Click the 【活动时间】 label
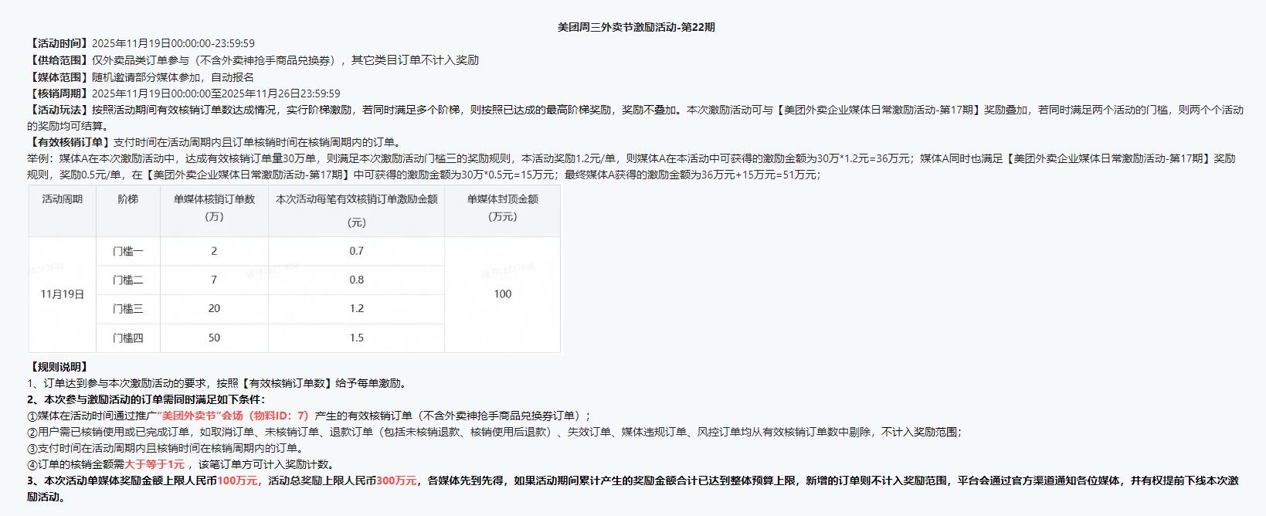Viewport: 1266px width, 516px height. click(59, 43)
